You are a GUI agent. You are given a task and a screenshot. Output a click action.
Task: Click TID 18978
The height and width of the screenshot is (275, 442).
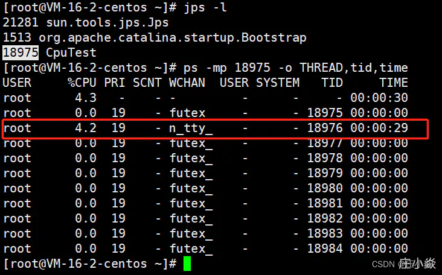click(325, 158)
